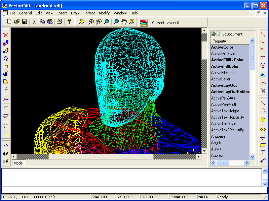The width and height of the screenshot is (269, 201).
Task: Click the Current Layer: 0 label
Action: coord(165,23)
